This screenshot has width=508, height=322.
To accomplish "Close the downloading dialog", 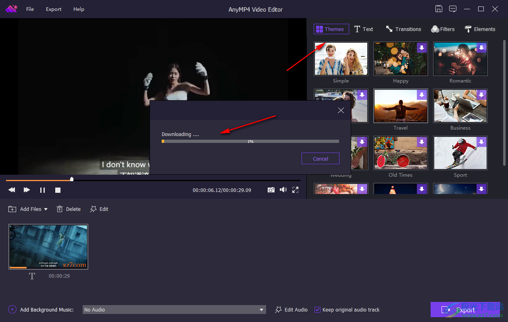I will [341, 110].
